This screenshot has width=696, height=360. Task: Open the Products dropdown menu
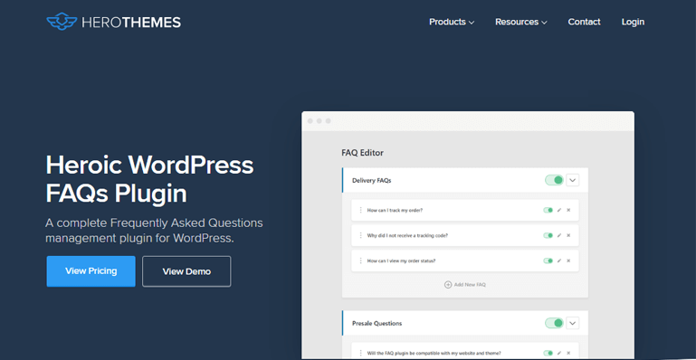pyautogui.click(x=452, y=22)
